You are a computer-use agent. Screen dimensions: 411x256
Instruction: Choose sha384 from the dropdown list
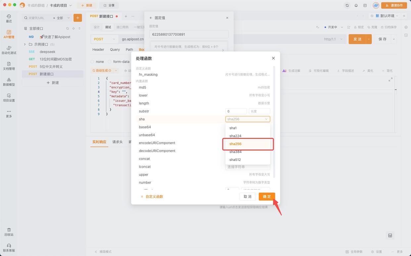pyautogui.click(x=248, y=152)
